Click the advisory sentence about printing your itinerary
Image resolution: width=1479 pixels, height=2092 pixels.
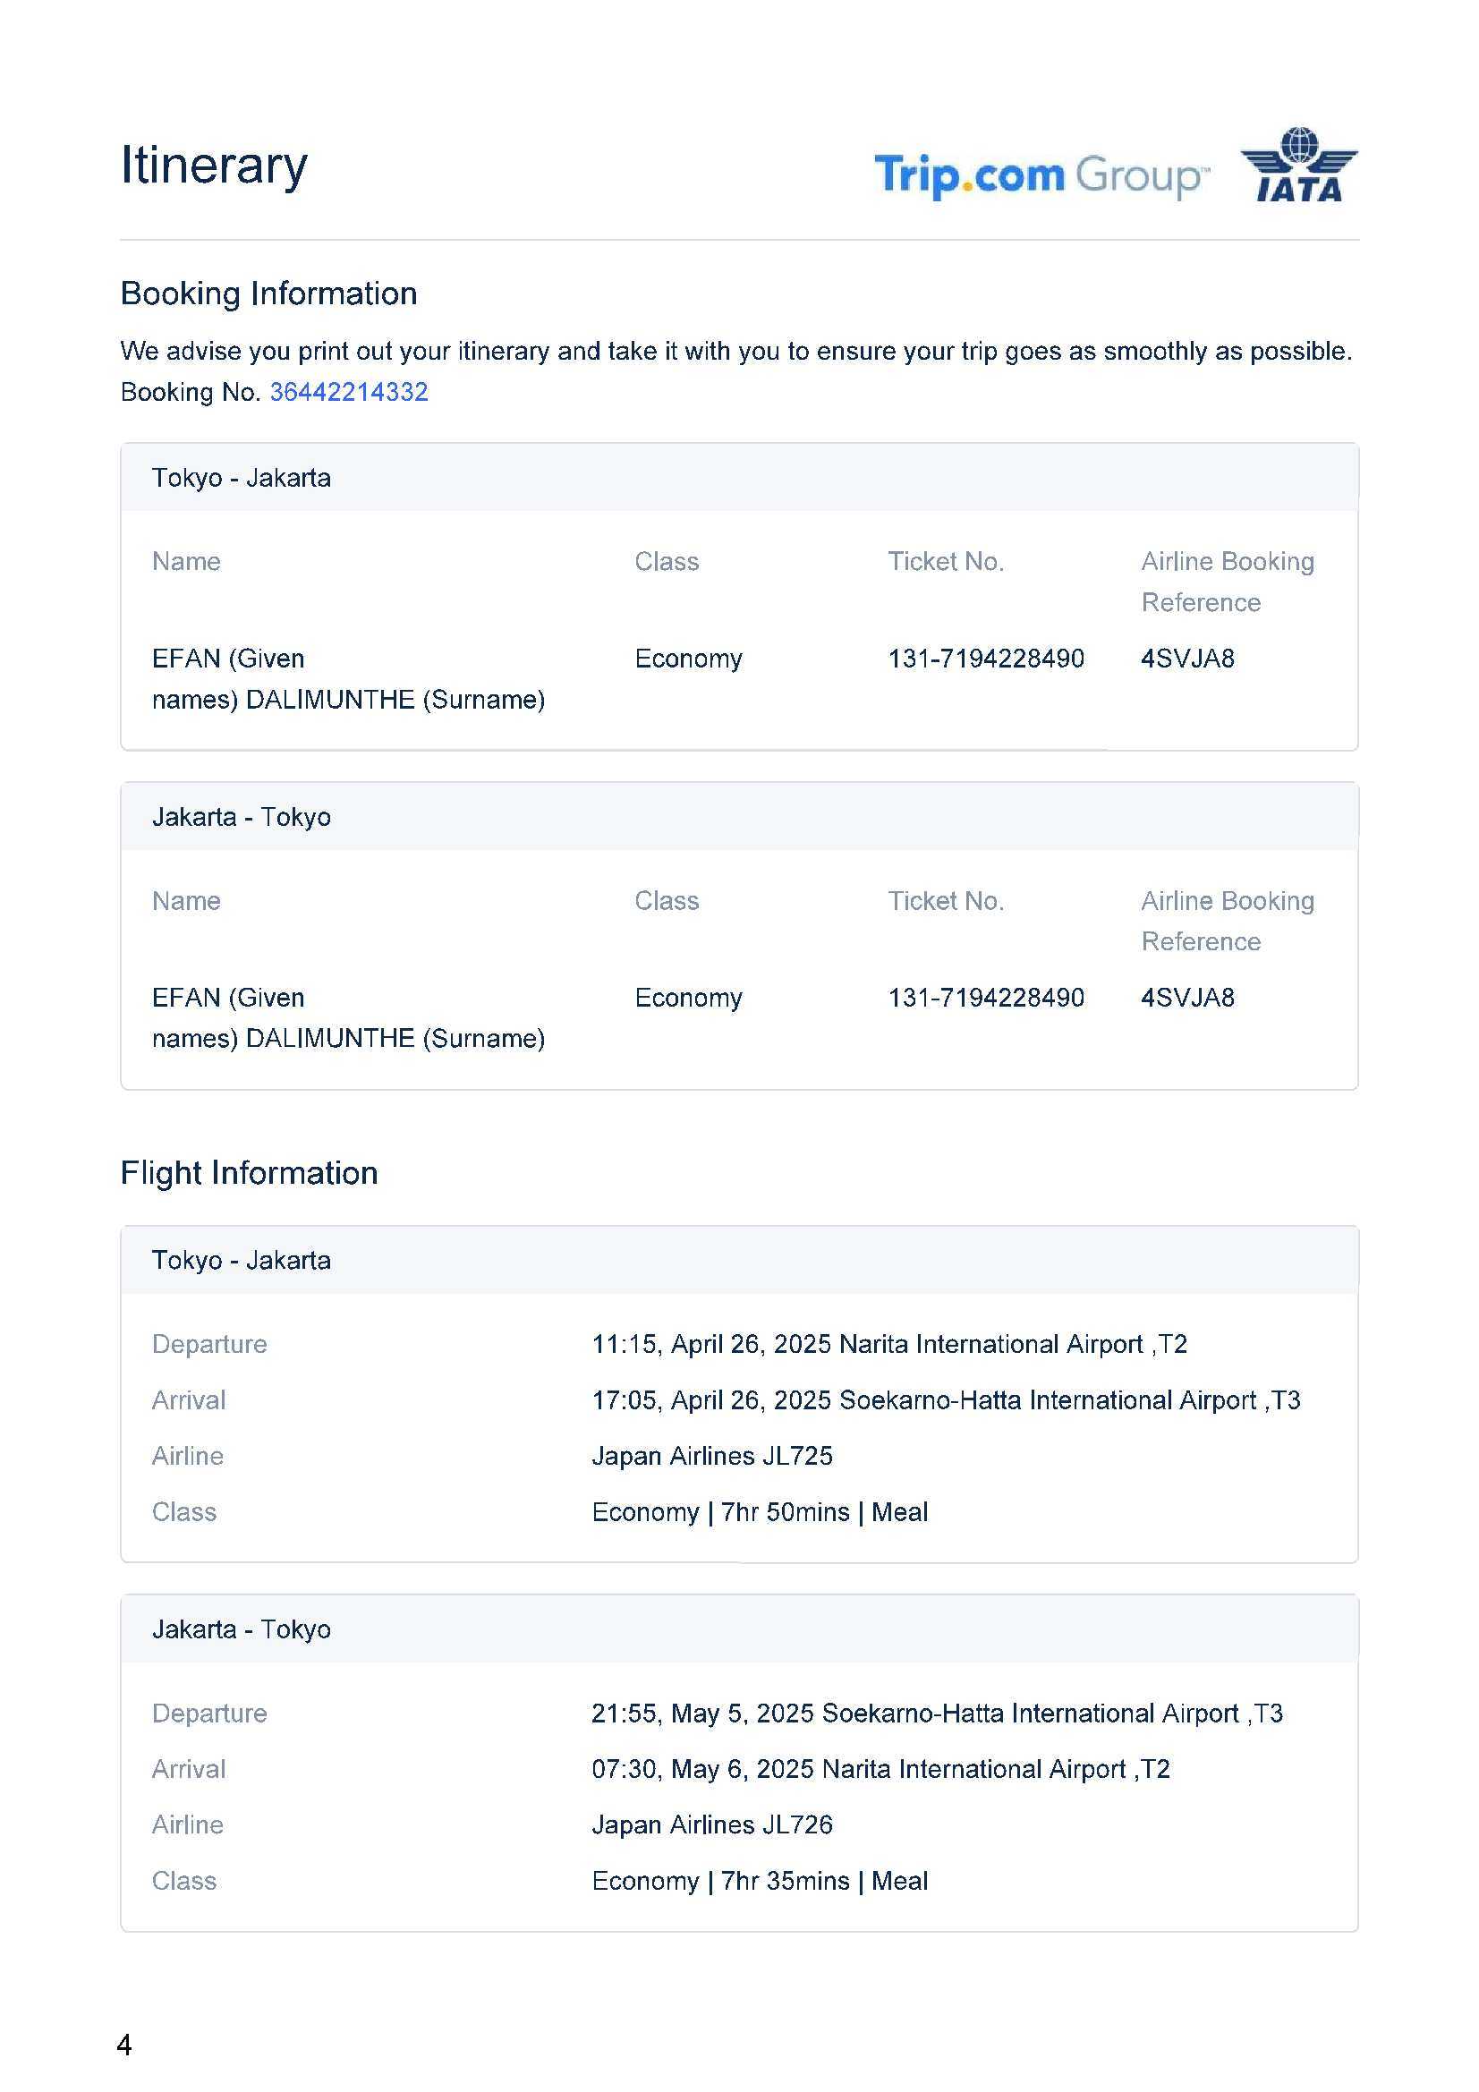735,351
